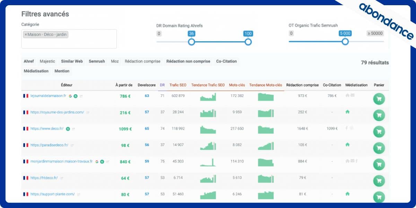Click the Google icon beside lejournaldelamaison.fr
This screenshot has width=416, height=208.
pyautogui.click(x=70, y=96)
